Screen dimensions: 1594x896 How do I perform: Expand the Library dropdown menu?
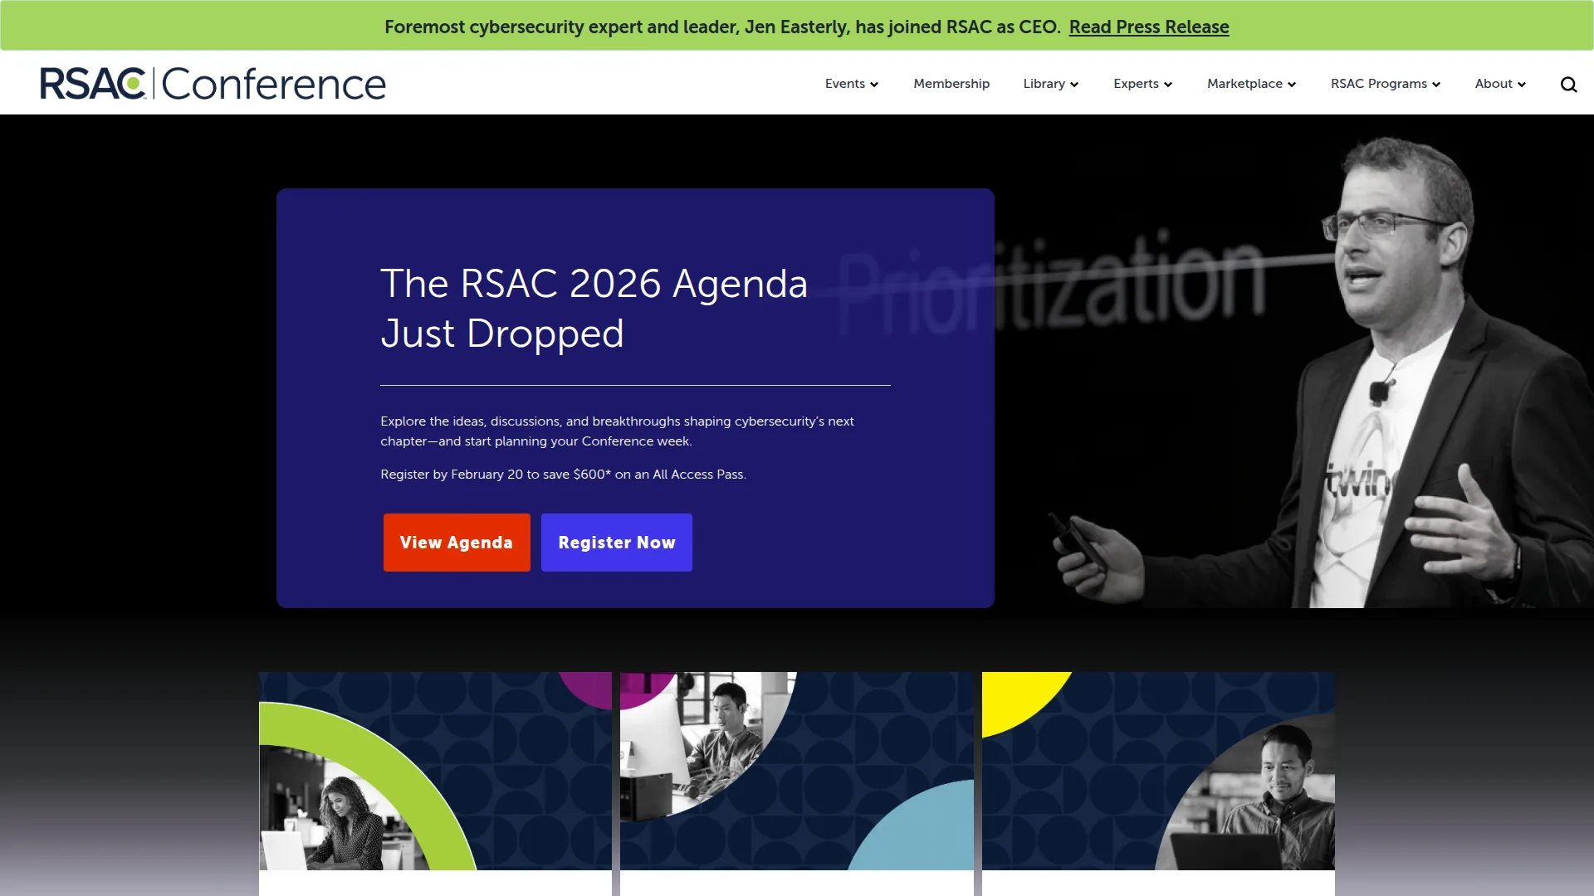point(1050,84)
